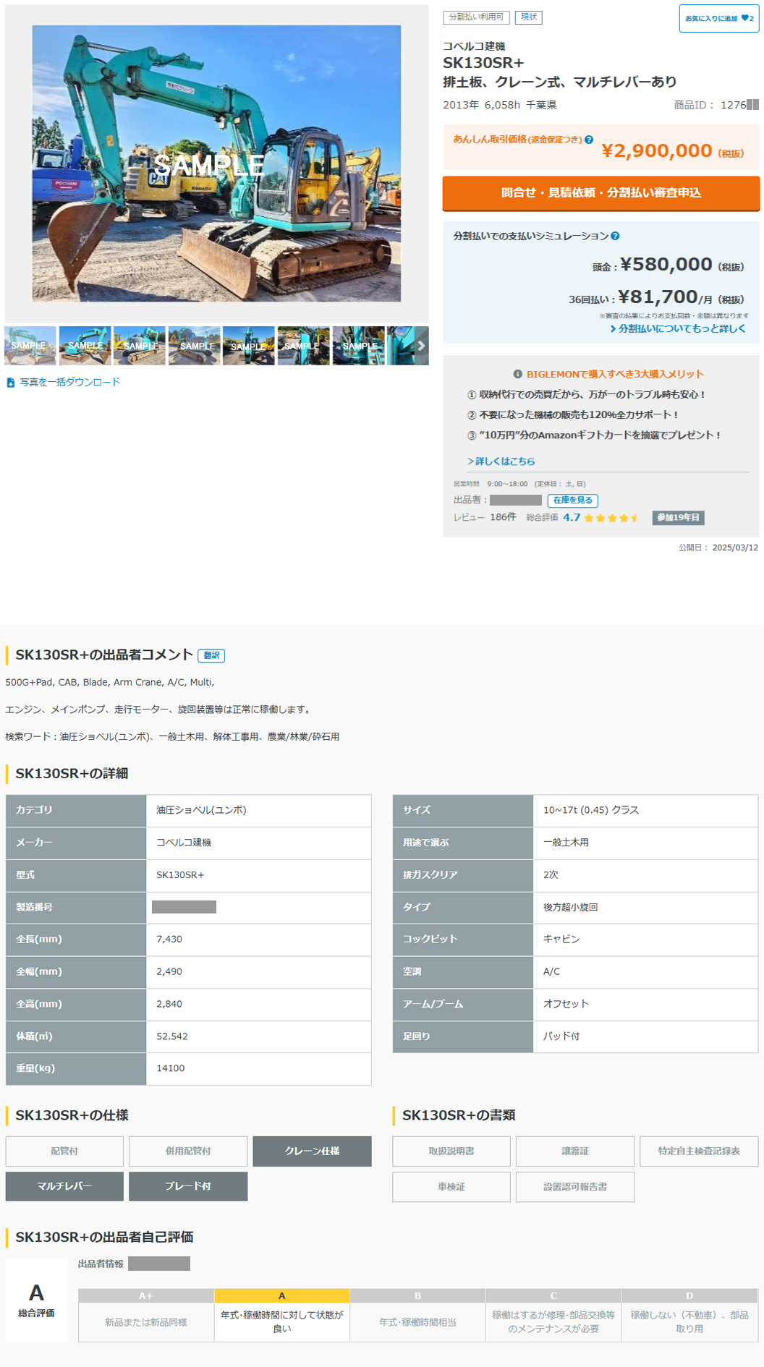Select the sixth thumbnail image
The height and width of the screenshot is (1367, 764).
point(303,346)
